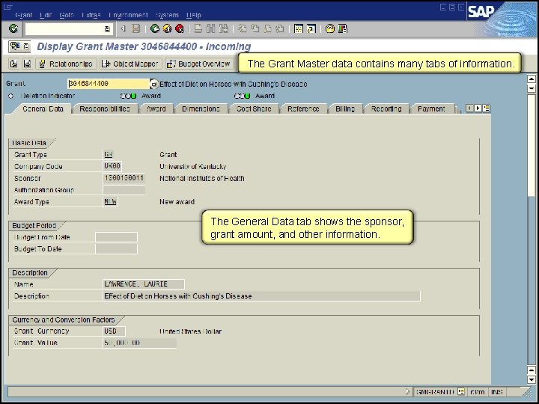The height and width of the screenshot is (404, 539).
Task: Click the Relationships button
Action: pos(66,64)
